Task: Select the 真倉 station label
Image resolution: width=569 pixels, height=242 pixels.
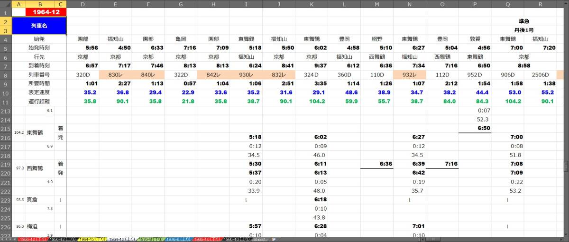Action: [x=32, y=199]
